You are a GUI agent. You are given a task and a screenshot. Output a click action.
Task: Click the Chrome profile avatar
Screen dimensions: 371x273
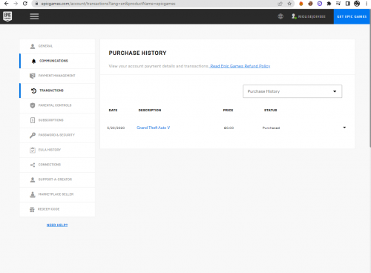pyautogui.click(x=357, y=4)
